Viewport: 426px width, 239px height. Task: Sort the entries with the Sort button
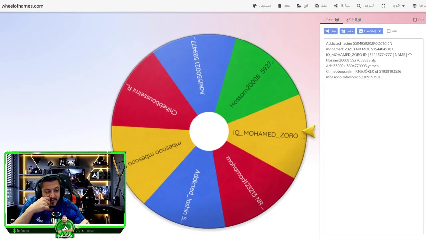coord(347,31)
